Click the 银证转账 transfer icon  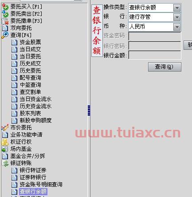click(x=5, y=163)
